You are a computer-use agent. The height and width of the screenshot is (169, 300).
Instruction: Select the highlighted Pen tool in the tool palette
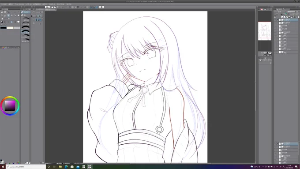click(x=8, y=15)
